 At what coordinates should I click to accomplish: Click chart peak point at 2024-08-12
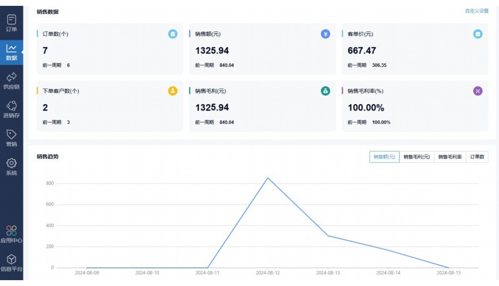click(268, 178)
